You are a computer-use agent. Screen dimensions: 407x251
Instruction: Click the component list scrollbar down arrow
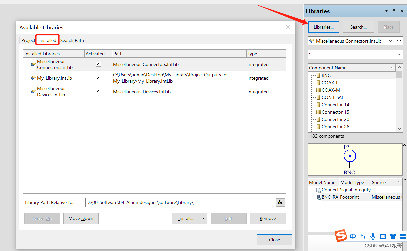(399, 129)
